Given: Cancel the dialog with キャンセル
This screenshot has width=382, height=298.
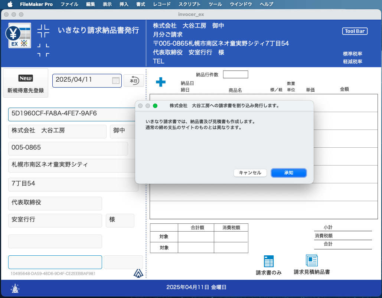Looking at the screenshot, I should pos(250,173).
